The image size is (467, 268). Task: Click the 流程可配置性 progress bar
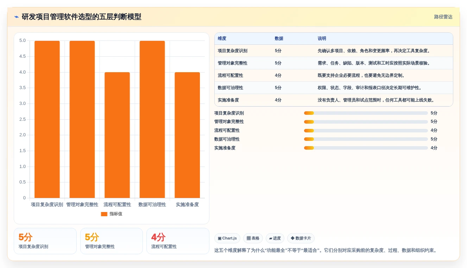tap(366, 130)
